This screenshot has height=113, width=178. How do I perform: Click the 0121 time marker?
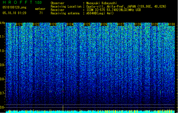[x=19, y=24]
